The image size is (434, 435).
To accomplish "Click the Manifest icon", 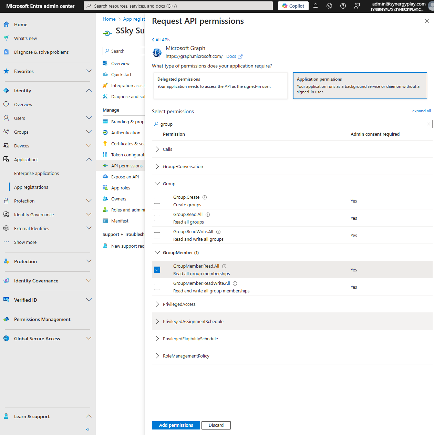I will (105, 221).
